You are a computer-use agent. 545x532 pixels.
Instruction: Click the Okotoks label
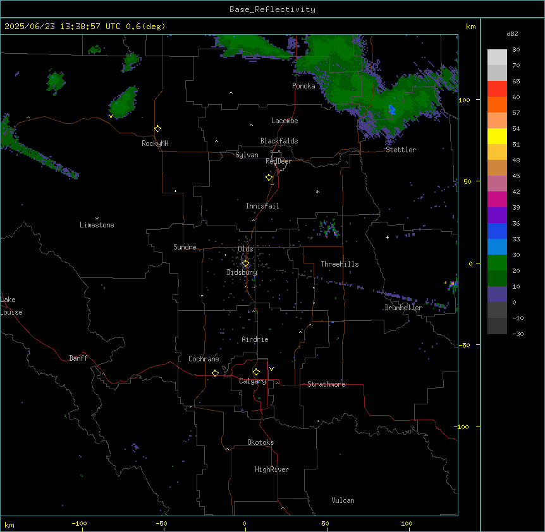(x=260, y=442)
